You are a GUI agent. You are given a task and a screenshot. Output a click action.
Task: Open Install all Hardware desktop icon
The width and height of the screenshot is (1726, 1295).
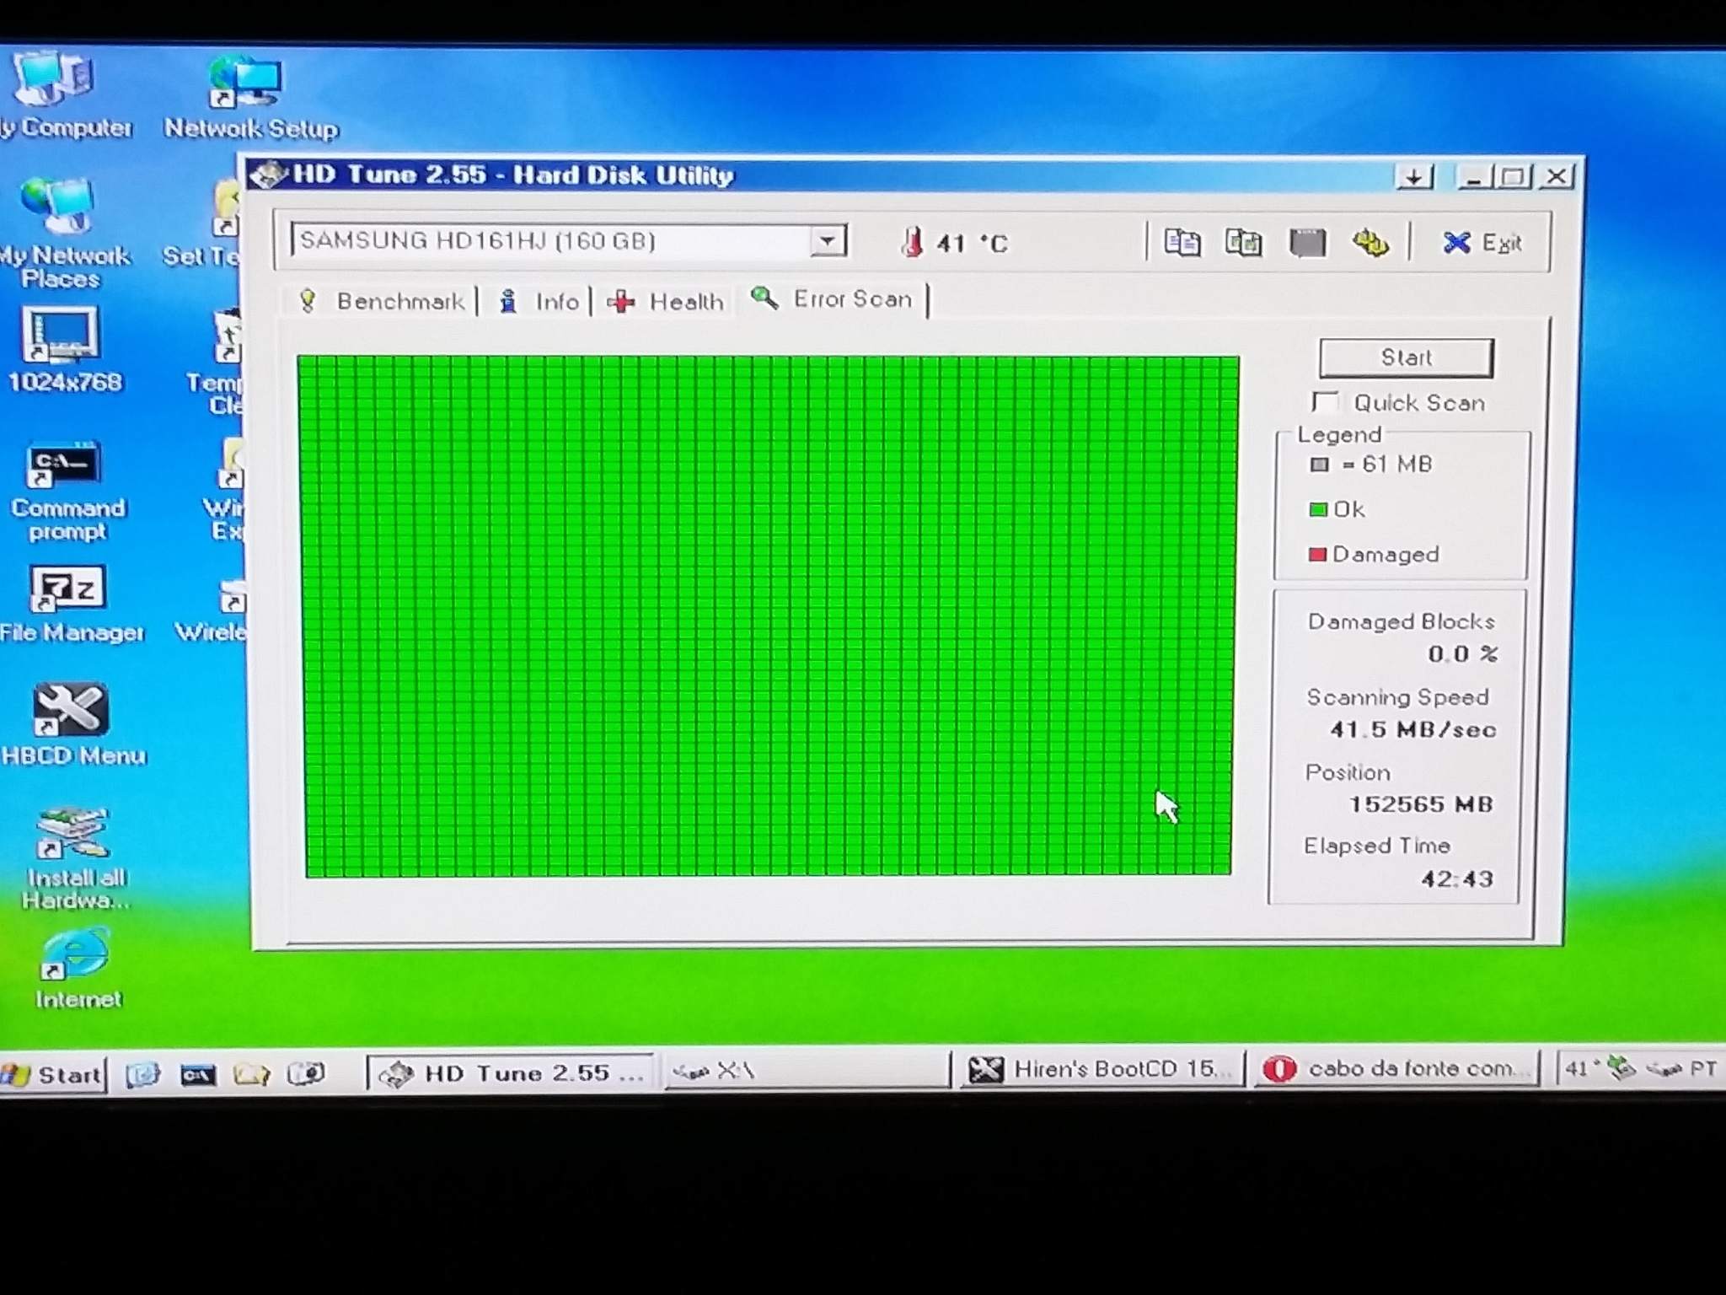click(74, 858)
